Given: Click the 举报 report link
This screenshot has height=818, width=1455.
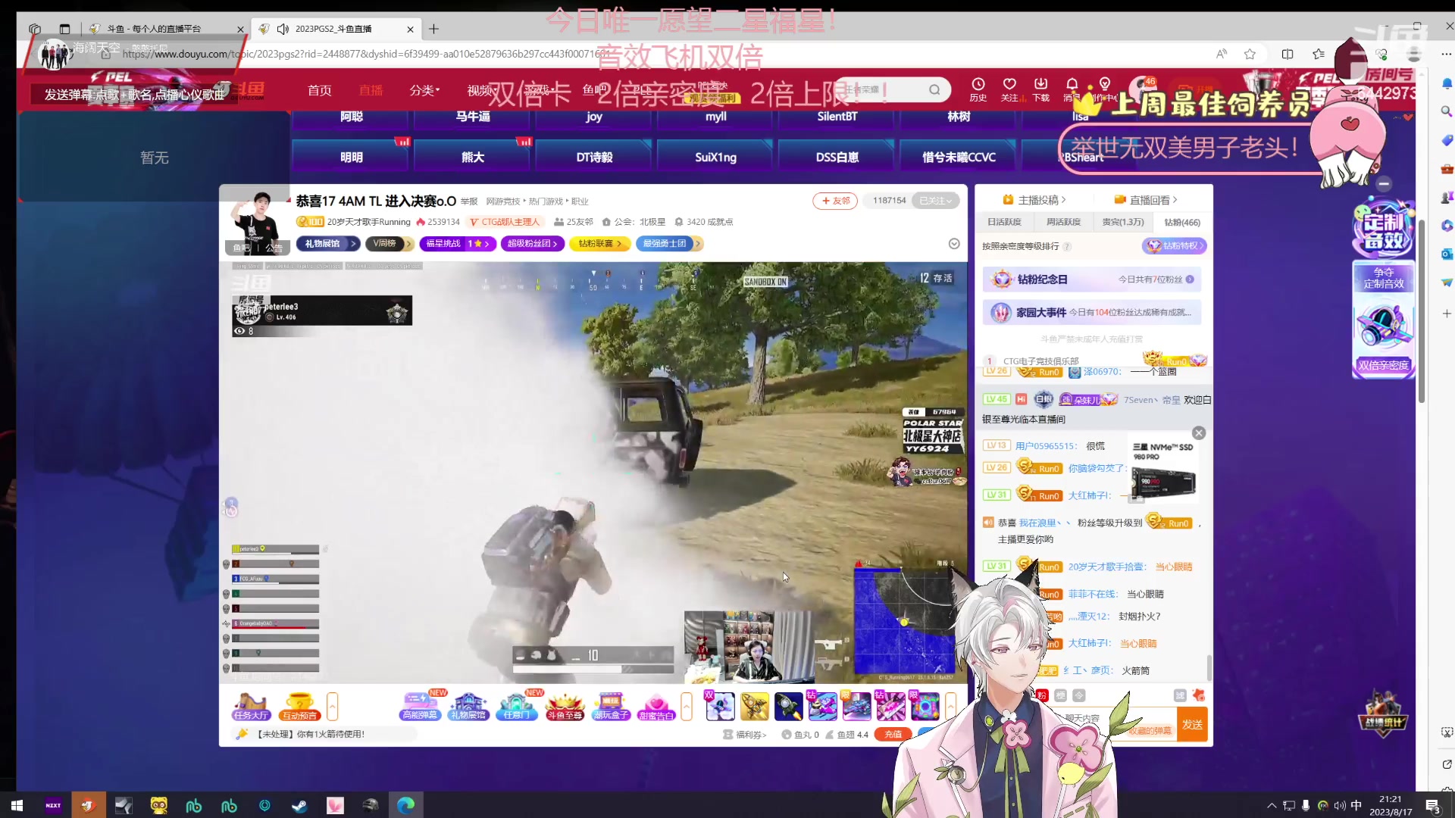Looking at the screenshot, I should coord(469,201).
